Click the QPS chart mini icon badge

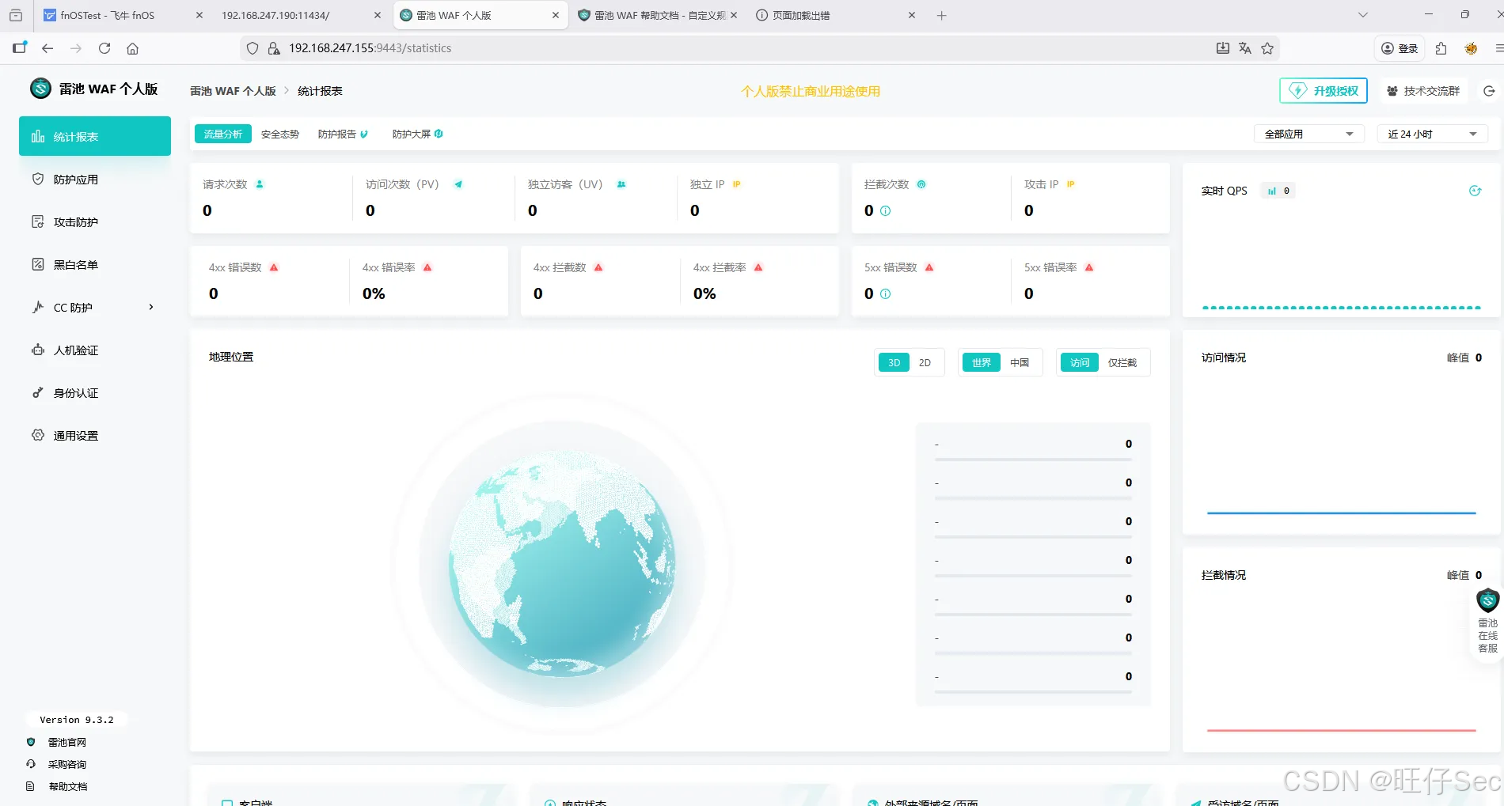pyautogui.click(x=1278, y=191)
